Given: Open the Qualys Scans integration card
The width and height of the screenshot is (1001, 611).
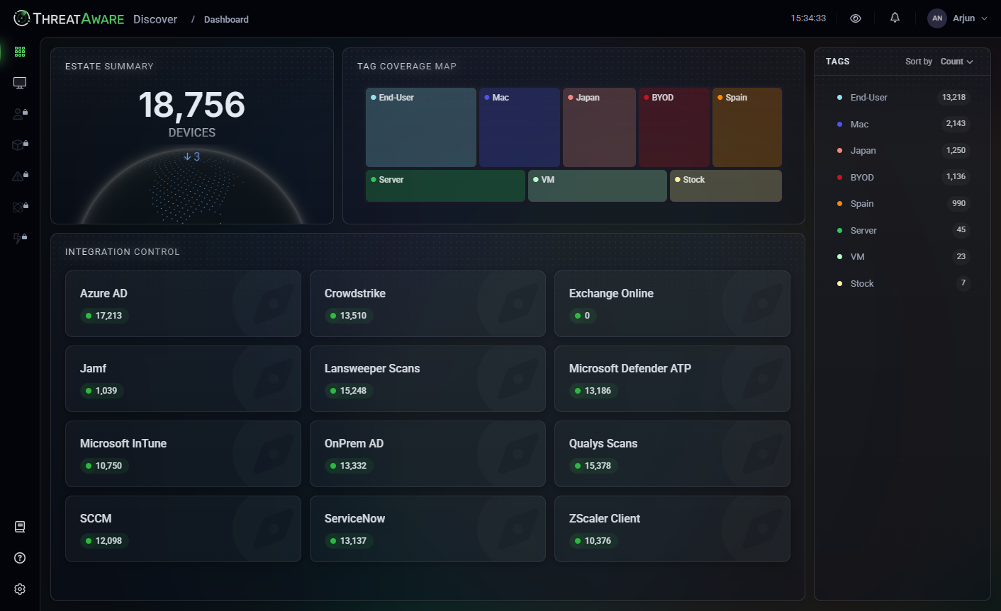Looking at the screenshot, I should (672, 454).
